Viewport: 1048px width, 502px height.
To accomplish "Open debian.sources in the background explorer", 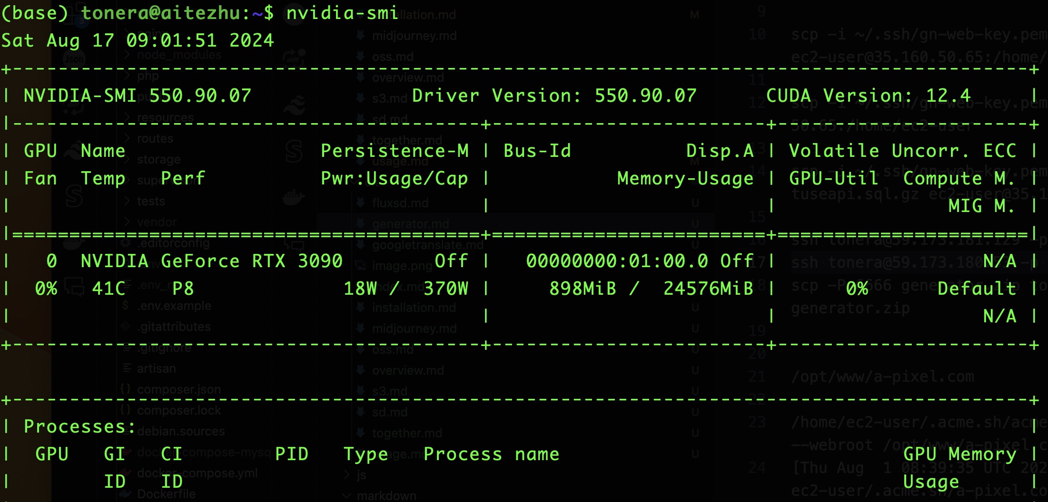I will coord(181,431).
